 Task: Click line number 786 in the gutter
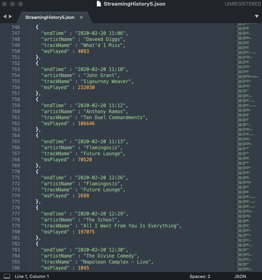16,268
